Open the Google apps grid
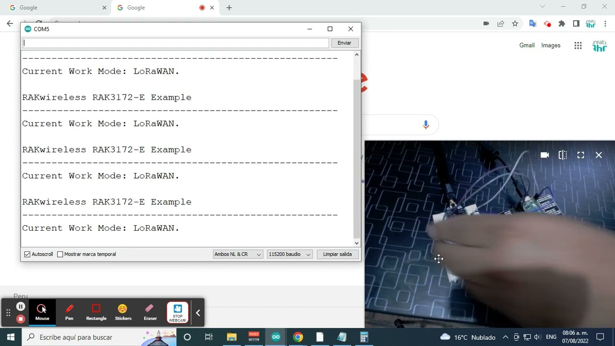Image resolution: width=615 pixels, height=346 pixels. (x=578, y=46)
